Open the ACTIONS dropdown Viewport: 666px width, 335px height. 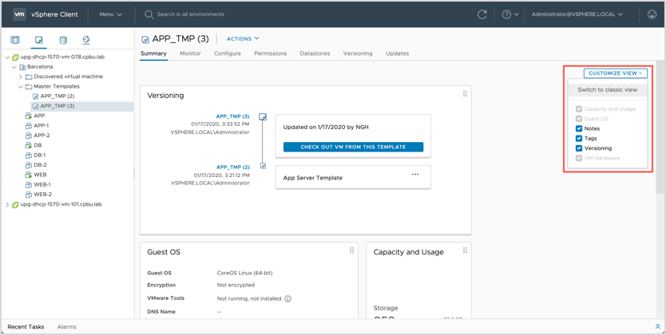click(243, 38)
